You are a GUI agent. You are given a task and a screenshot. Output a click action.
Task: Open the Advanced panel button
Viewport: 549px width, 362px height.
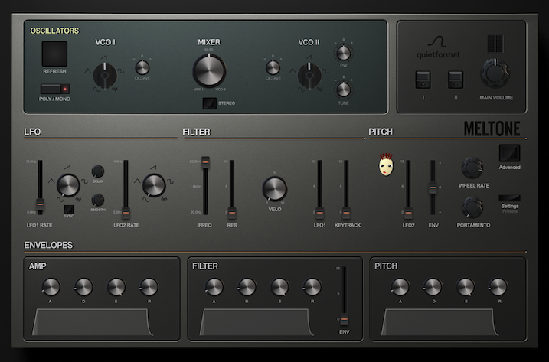point(509,153)
